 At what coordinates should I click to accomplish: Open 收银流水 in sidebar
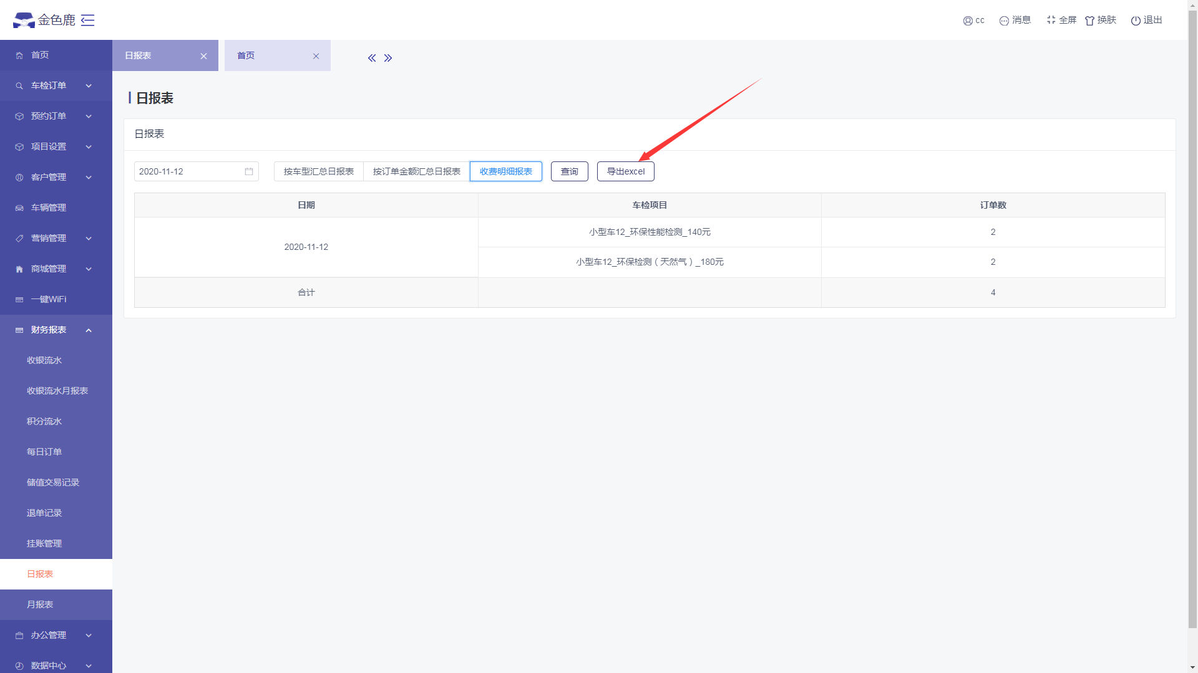coord(56,360)
